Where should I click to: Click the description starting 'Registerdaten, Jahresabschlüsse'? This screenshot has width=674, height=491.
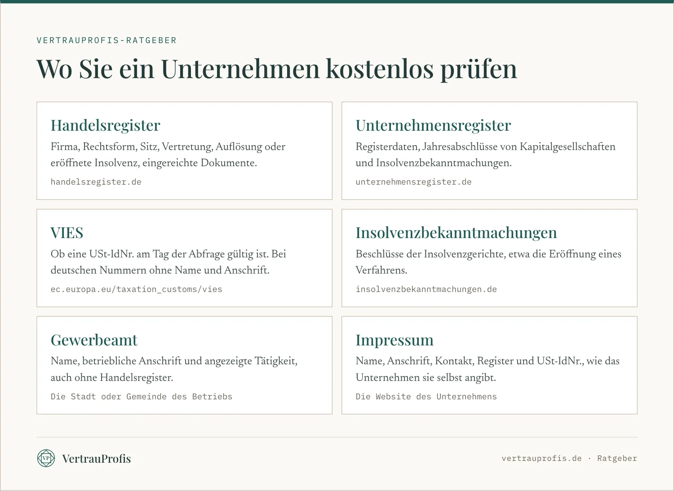[486, 155]
